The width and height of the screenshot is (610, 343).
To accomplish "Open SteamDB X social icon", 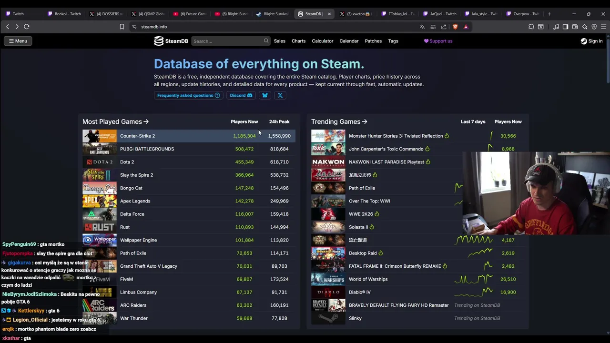I will (280, 95).
